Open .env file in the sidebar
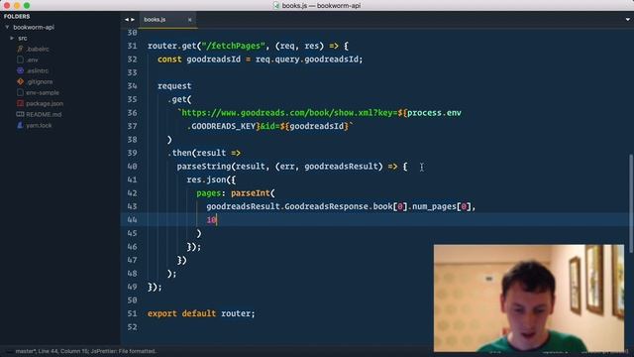The height and width of the screenshot is (357, 634). [32, 59]
